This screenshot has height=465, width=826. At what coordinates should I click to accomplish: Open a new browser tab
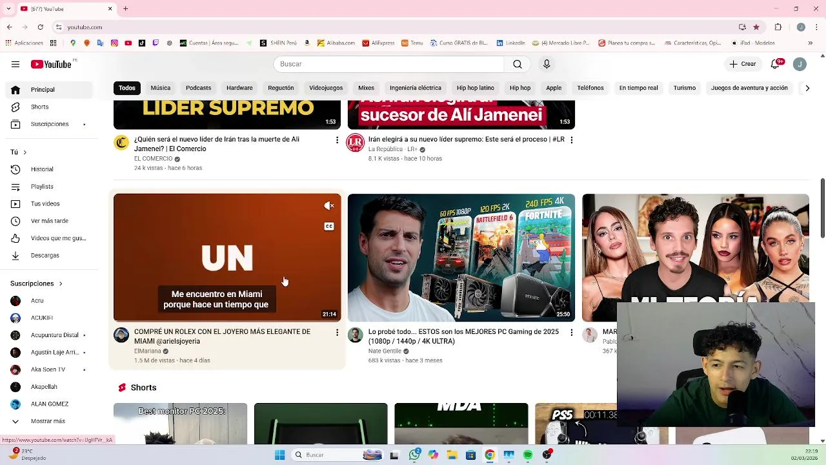pos(126,9)
